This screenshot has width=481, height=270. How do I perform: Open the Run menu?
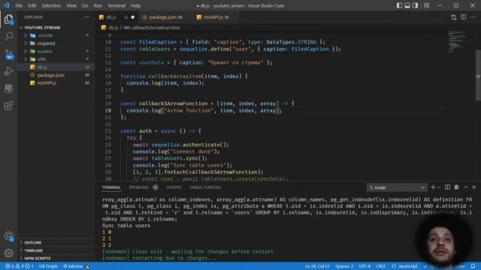(98, 5)
